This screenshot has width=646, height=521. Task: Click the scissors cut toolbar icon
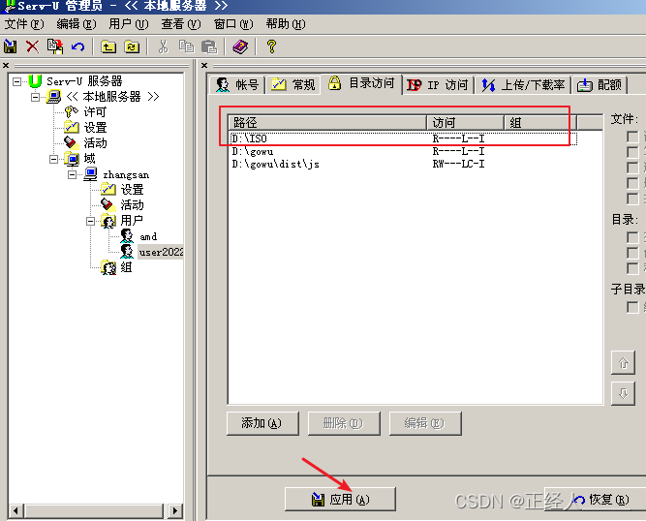[163, 46]
